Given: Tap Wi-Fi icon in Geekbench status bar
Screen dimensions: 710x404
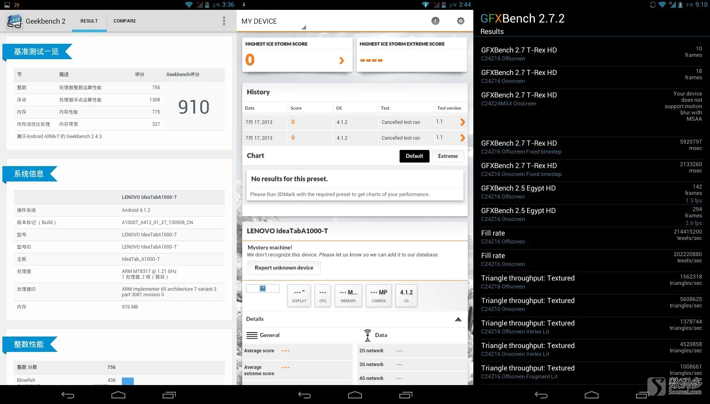Looking at the screenshot, I should [189, 5].
